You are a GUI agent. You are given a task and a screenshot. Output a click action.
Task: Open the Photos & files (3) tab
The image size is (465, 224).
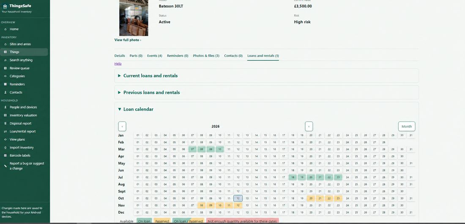pyautogui.click(x=206, y=56)
